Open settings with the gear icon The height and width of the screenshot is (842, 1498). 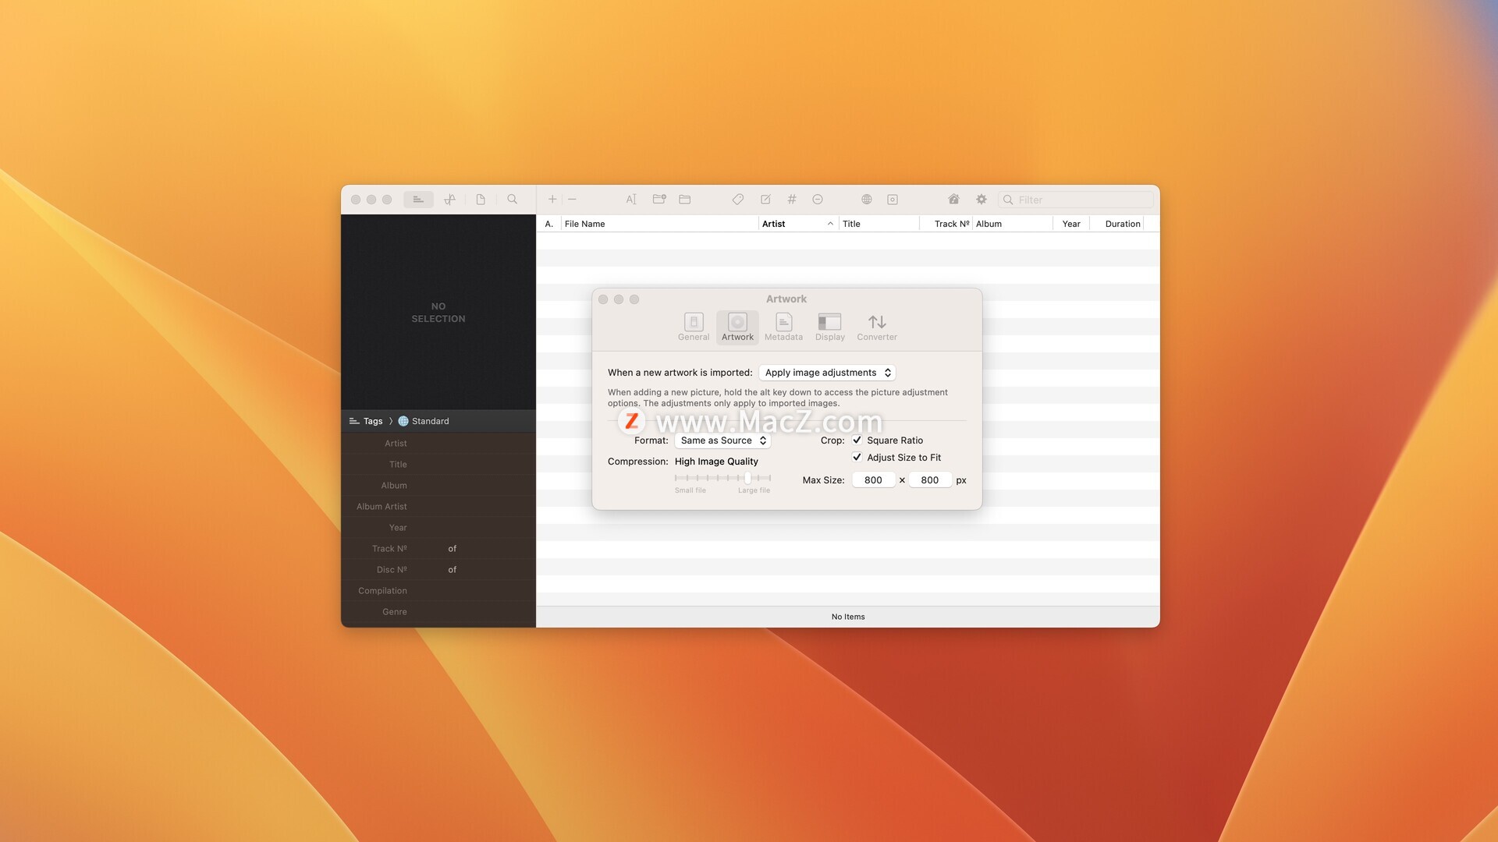[982, 200]
